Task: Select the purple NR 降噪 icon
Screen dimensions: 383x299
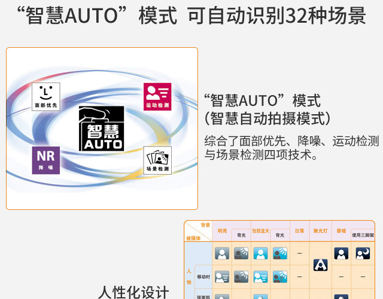Action: click(x=46, y=160)
